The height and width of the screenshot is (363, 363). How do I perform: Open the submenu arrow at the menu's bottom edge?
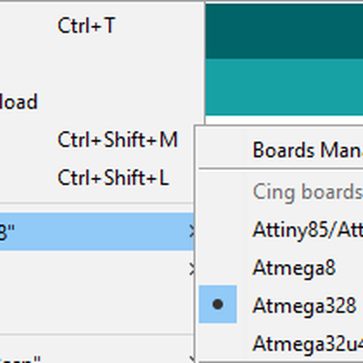[x=192, y=358]
